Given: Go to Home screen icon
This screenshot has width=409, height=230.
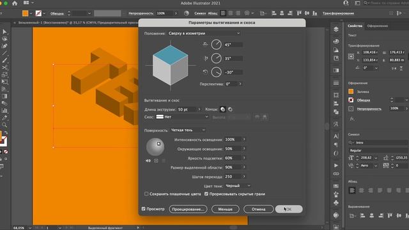Looking at the screenshot, I should point(15,3).
